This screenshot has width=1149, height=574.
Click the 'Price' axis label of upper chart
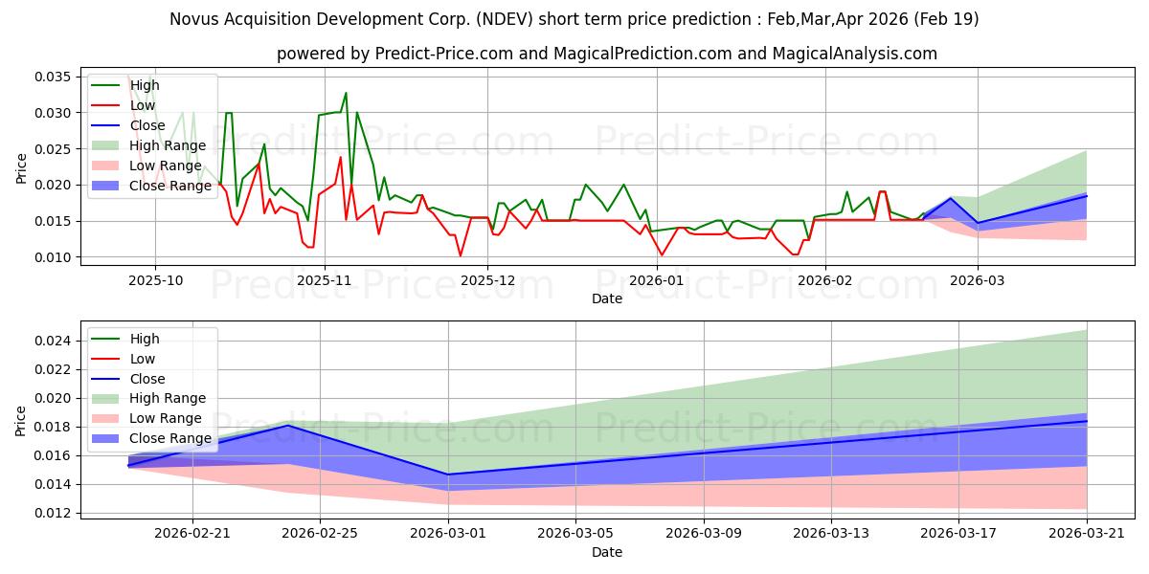[21, 167]
